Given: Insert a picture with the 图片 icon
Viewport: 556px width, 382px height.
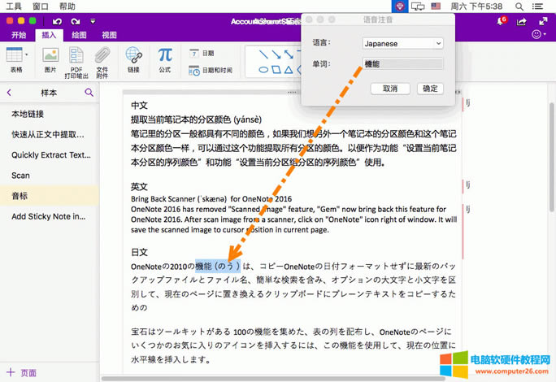Looking at the screenshot, I should pyautogui.click(x=50, y=55).
